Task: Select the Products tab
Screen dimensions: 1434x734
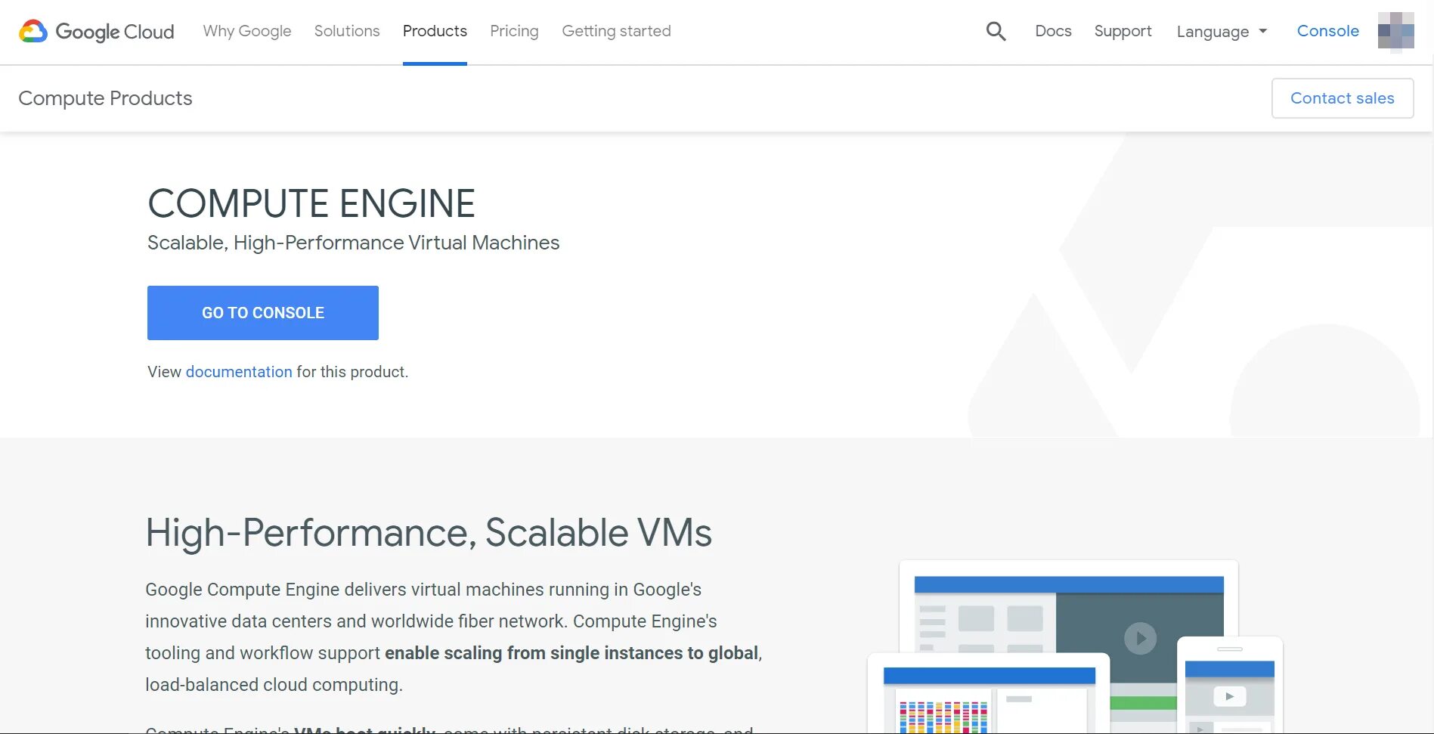Action: 435,31
